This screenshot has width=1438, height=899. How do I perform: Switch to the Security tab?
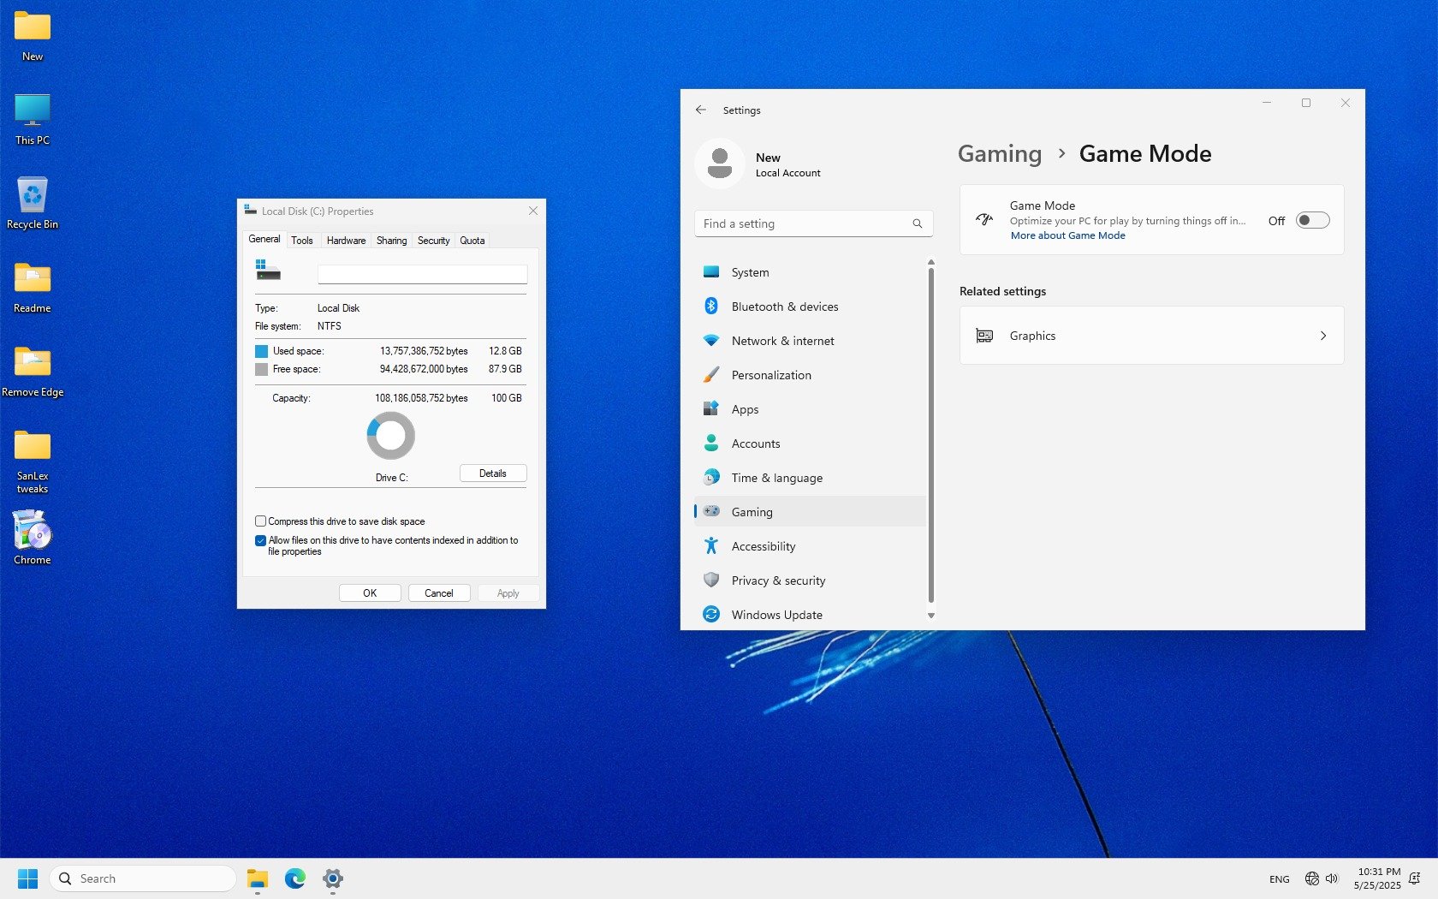tap(433, 241)
